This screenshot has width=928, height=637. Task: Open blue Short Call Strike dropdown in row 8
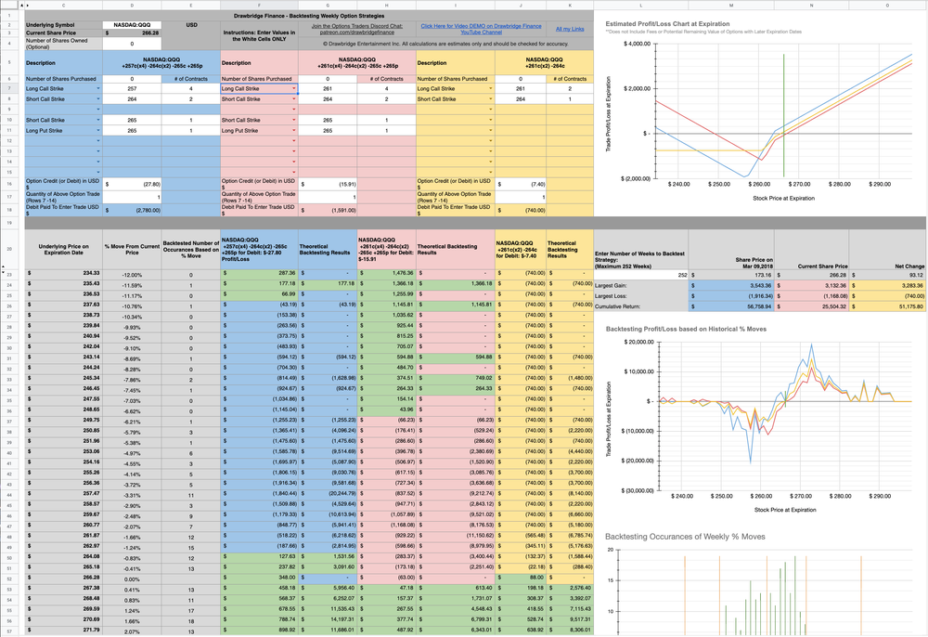coord(98,99)
